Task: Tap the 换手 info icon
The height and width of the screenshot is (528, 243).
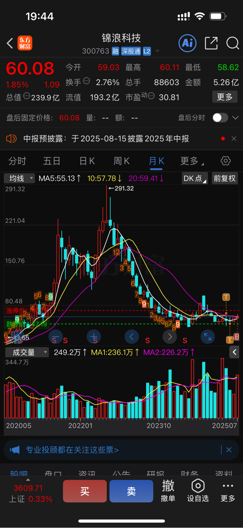Action: (x=86, y=81)
